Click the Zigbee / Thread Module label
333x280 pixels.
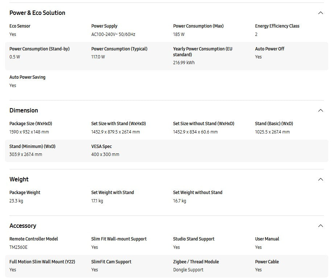[x=196, y=262]
